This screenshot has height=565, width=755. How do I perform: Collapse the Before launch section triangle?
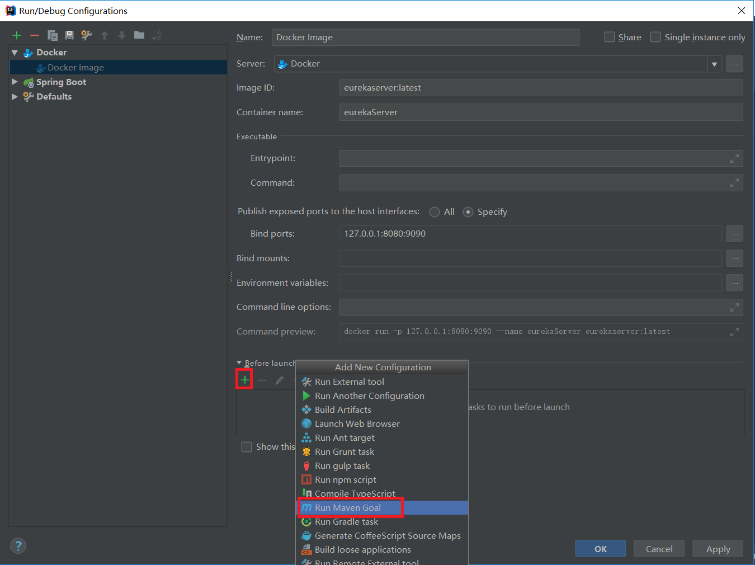click(x=239, y=363)
